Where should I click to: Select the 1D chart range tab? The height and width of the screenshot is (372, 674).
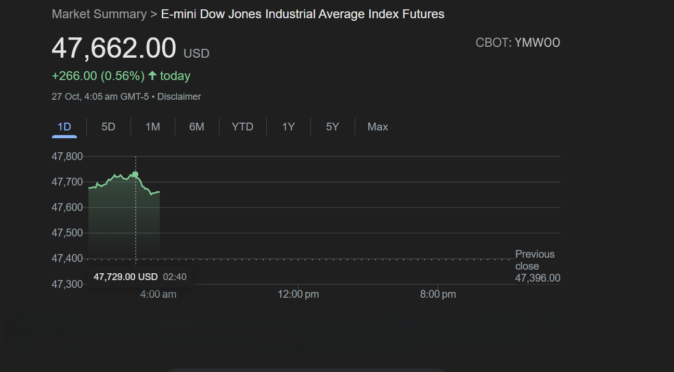click(x=64, y=126)
